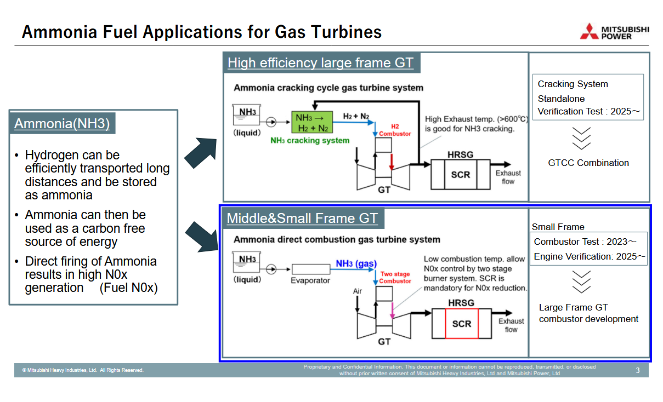
Task: Click the red H2 Combustor label
Action: 395,130
